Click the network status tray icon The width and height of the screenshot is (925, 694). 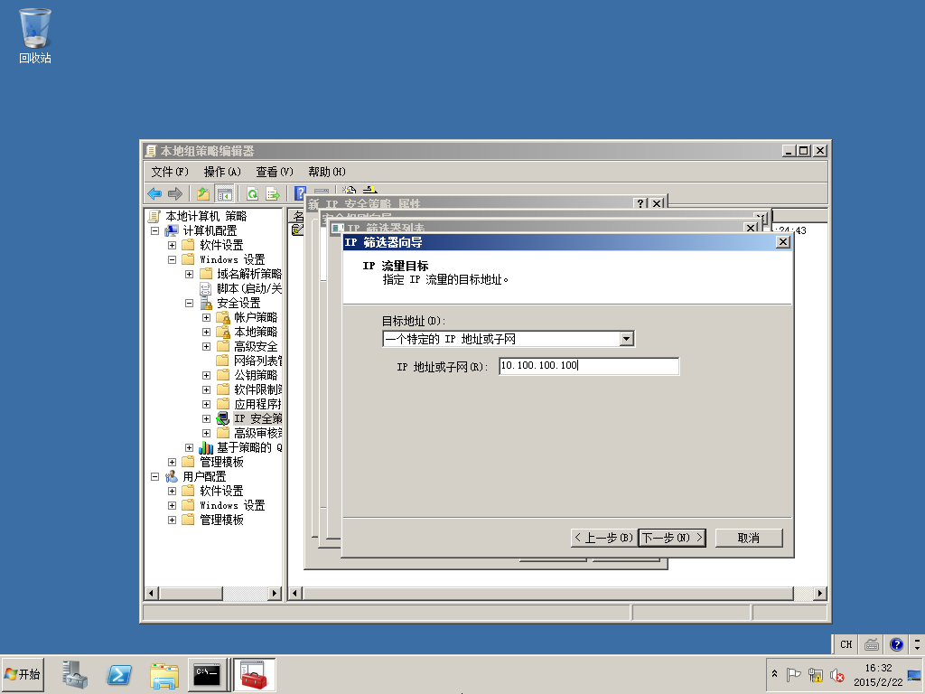point(816,674)
